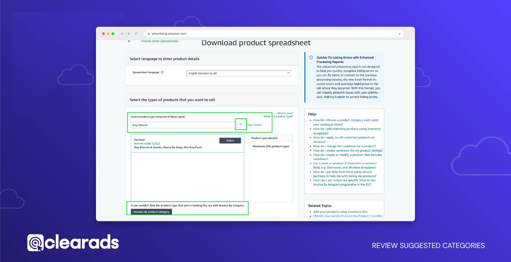The image size is (511, 262).
Task: Click the clearads logo
Action: click(73, 243)
